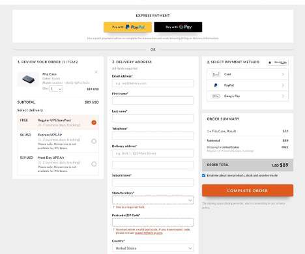The height and width of the screenshot is (254, 305).
Task: Click the Postcode/ZIP Code field
Action: point(152,222)
